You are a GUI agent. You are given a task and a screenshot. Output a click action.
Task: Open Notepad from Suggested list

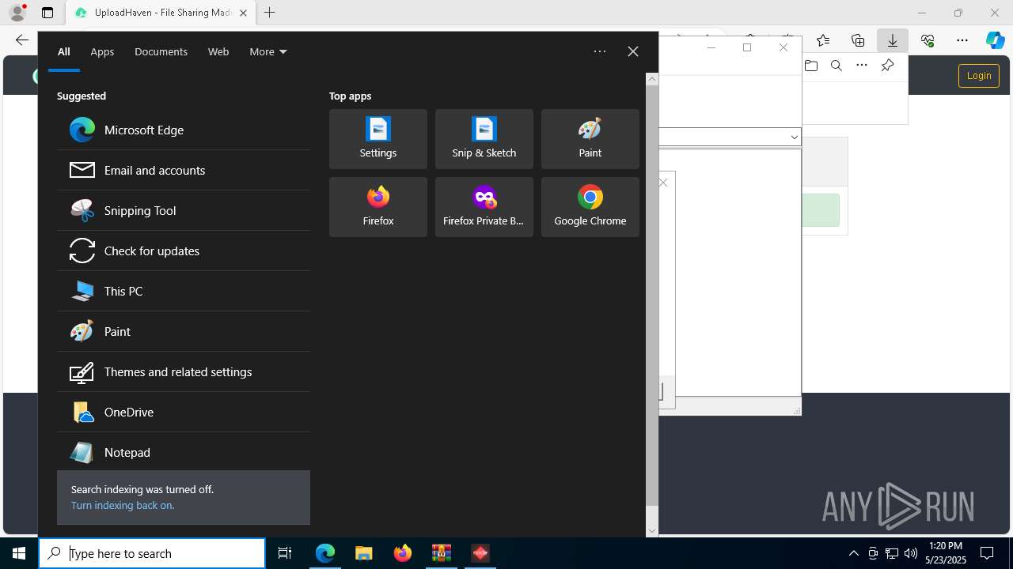coord(183,452)
